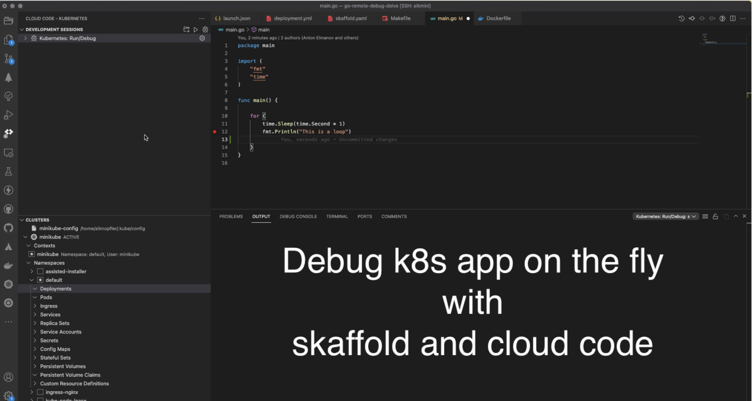Open the Debug Console panel tab
The image size is (752, 401).
point(298,216)
